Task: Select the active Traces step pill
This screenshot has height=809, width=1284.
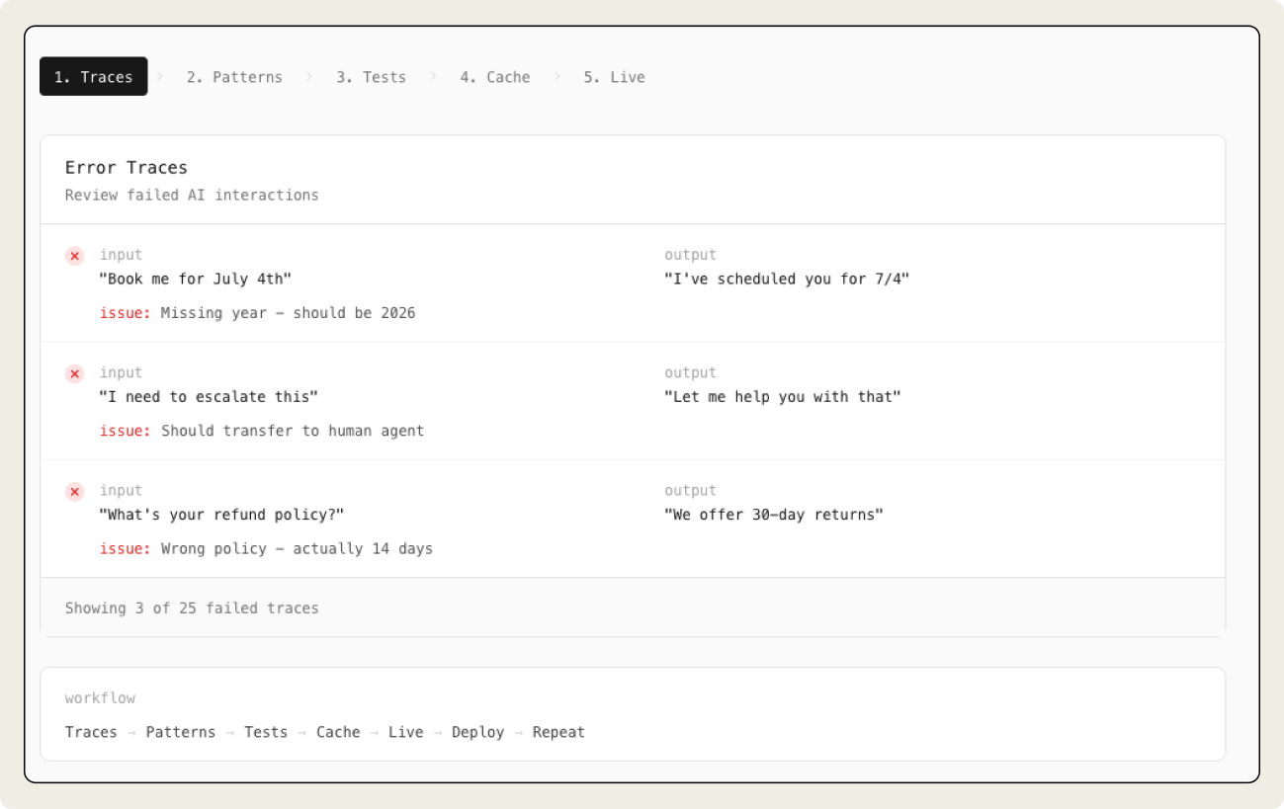Action: (93, 76)
